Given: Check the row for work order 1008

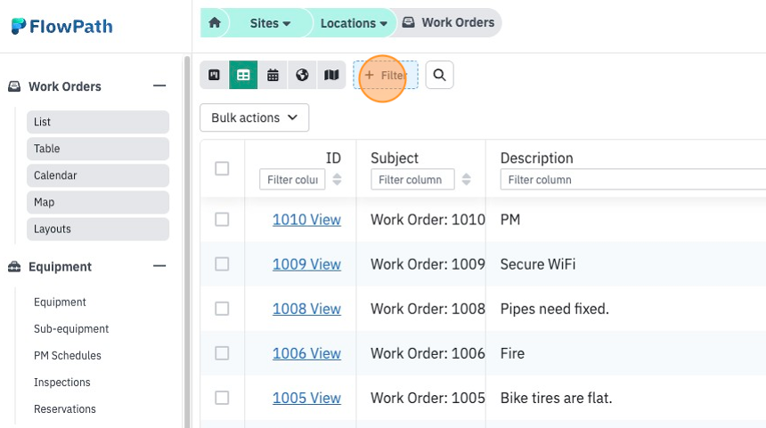Looking at the screenshot, I should tap(222, 309).
